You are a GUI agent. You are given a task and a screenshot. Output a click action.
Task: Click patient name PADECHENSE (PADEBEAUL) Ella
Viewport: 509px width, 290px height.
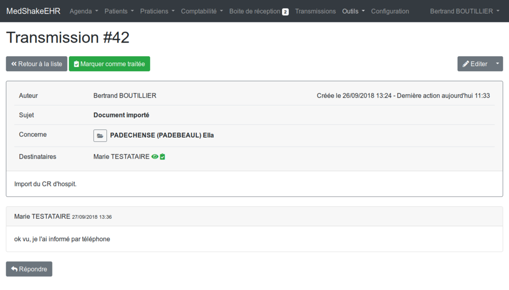(x=162, y=135)
